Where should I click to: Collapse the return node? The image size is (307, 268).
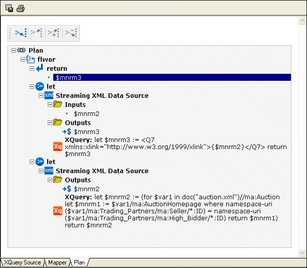[32, 68]
